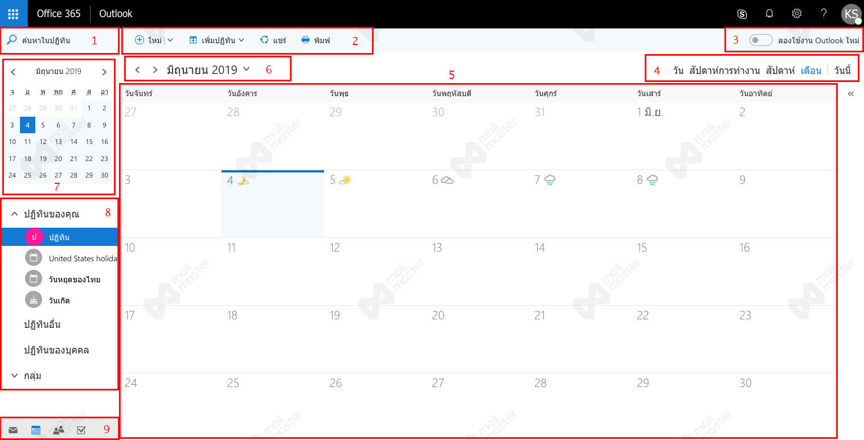Screen dimensions: 864x440
Task: Select May 28 cell in main calendar
Action: [273, 135]
